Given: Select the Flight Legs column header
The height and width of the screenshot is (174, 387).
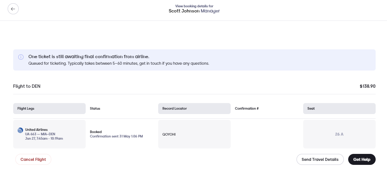Looking at the screenshot, I should tap(49, 109).
